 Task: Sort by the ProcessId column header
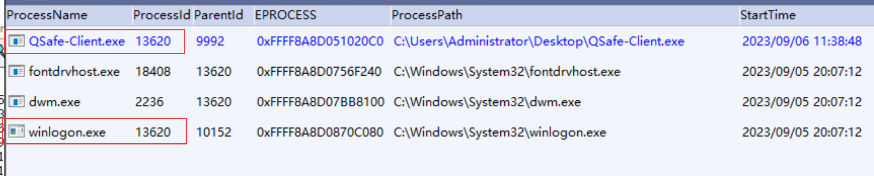pyautogui.click(x=161, y=15)
